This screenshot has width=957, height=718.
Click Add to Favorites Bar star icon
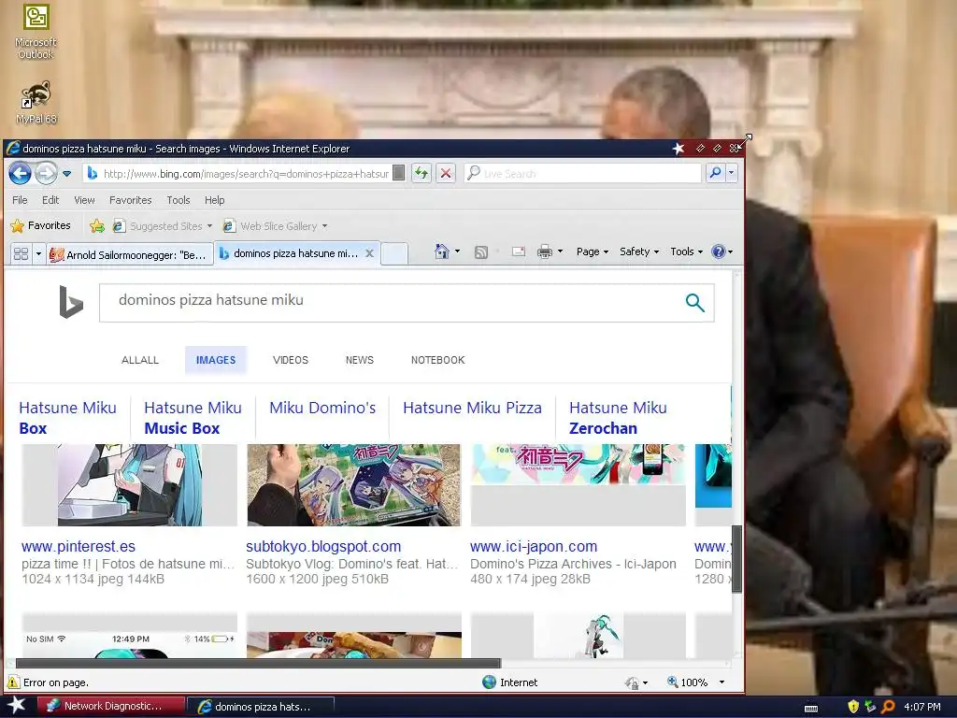97,226
